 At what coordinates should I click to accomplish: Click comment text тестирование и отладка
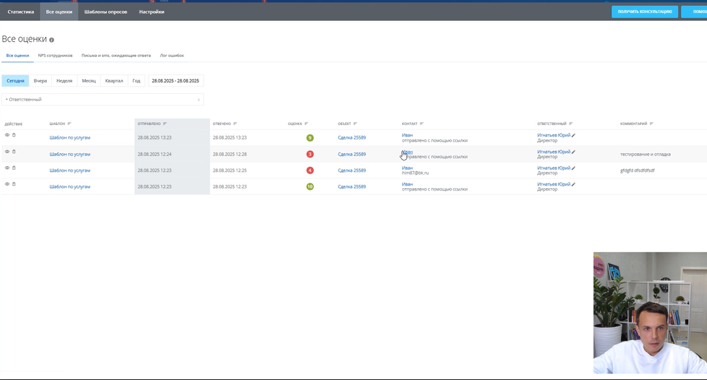pyautogui.click(x=645, y=154)
